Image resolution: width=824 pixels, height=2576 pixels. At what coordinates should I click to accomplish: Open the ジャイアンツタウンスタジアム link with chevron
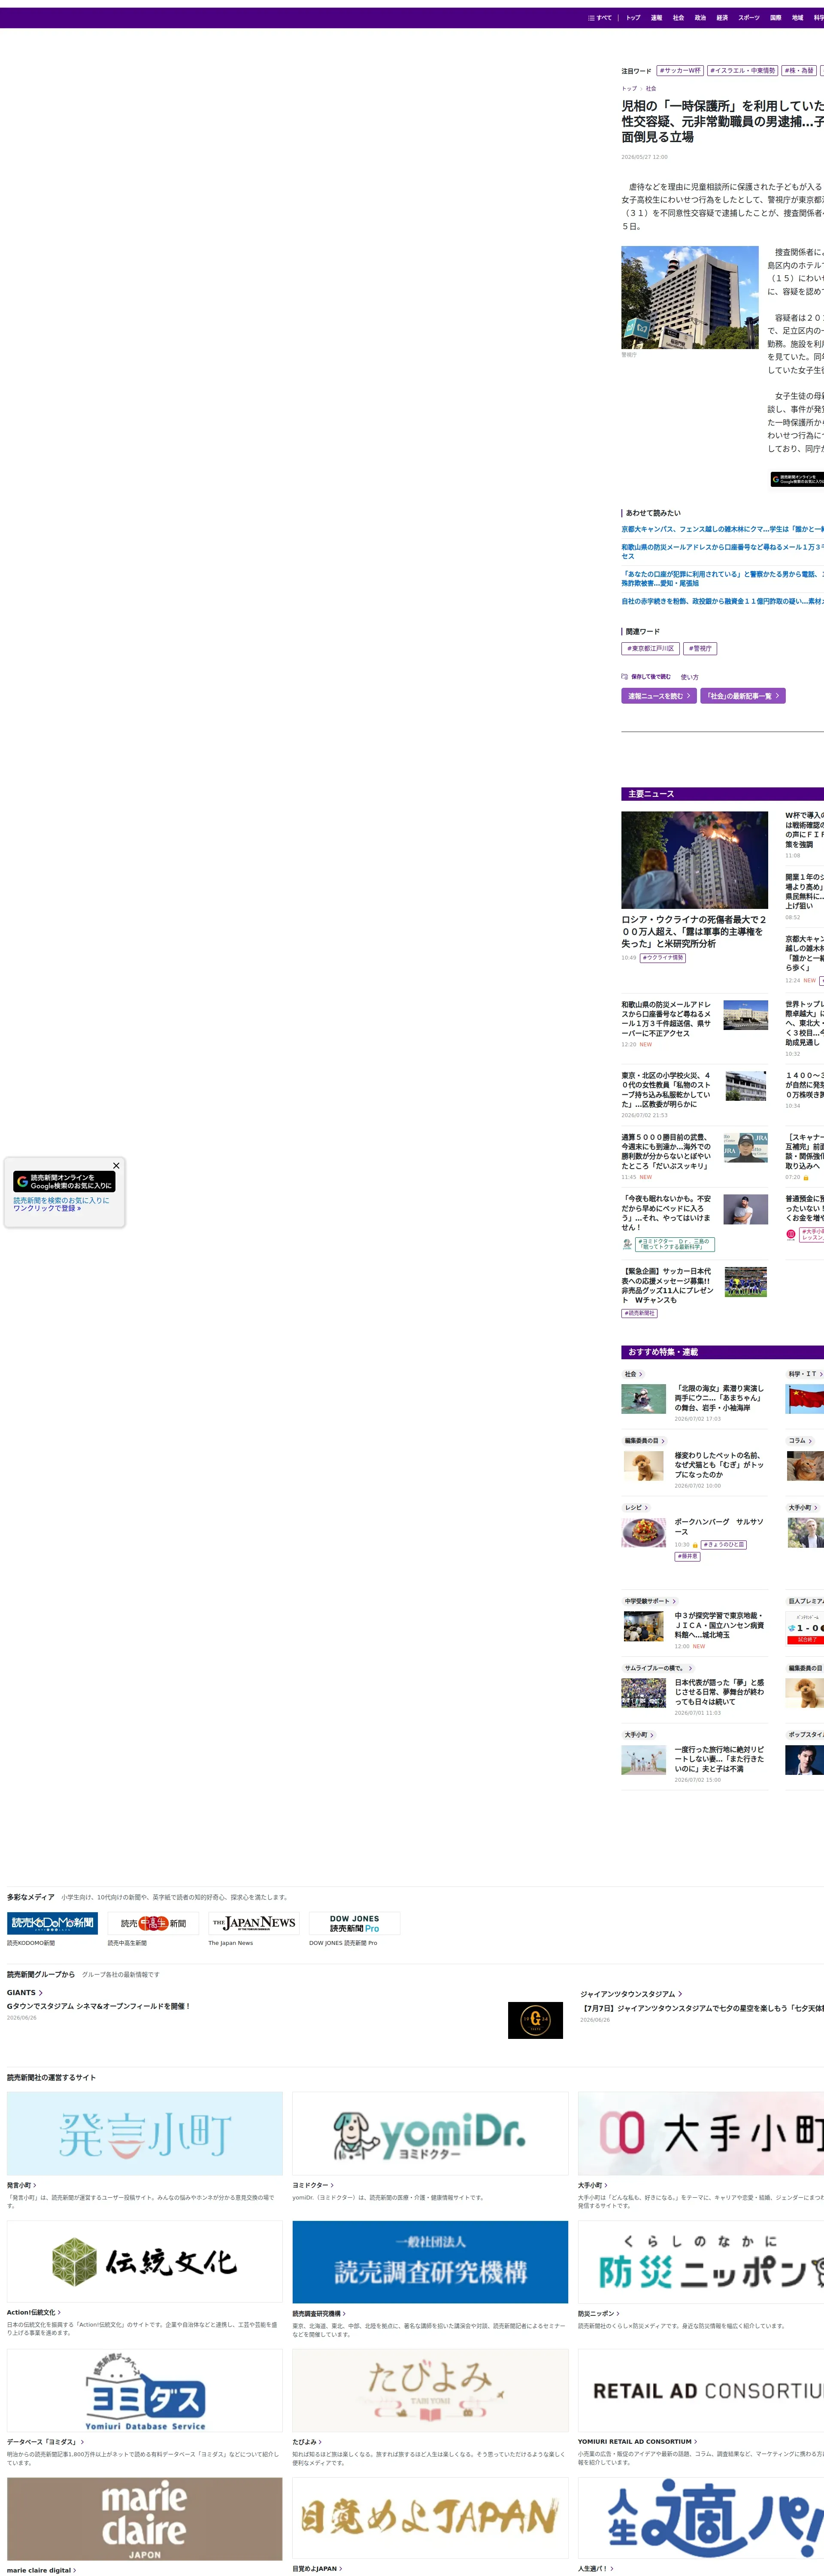pos(631,1994)
